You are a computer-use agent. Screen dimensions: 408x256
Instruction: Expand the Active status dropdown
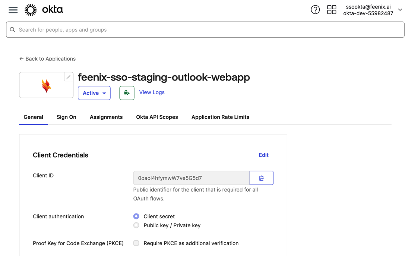tap(94, 93)
